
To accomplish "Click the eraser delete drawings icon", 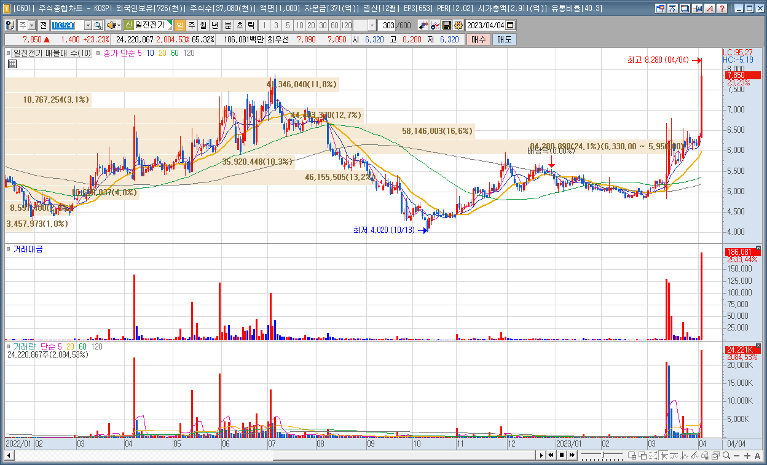I will pos(705,455).
